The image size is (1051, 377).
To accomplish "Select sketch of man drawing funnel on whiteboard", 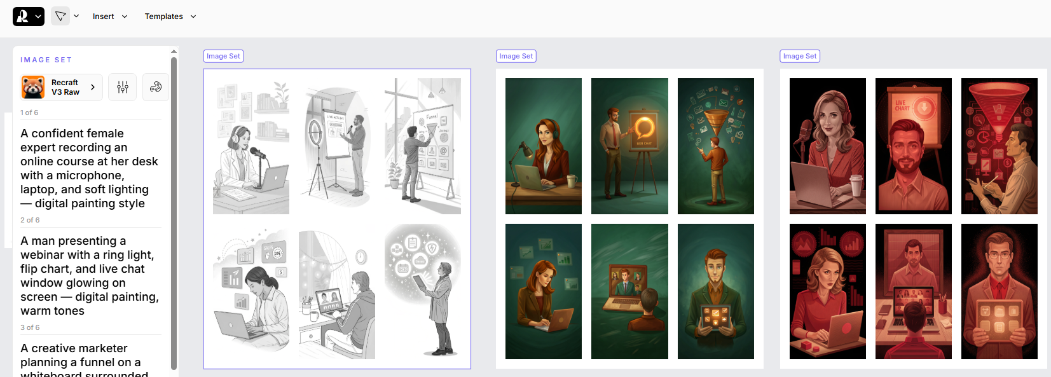I will point(423,146).
